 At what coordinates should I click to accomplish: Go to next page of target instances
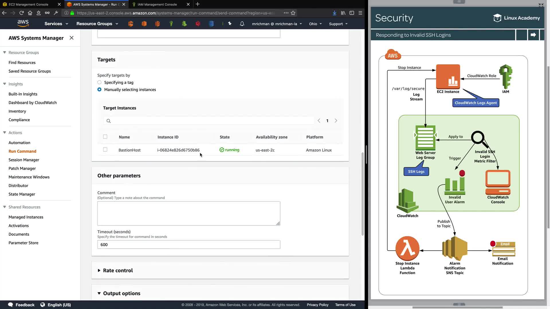336,121
